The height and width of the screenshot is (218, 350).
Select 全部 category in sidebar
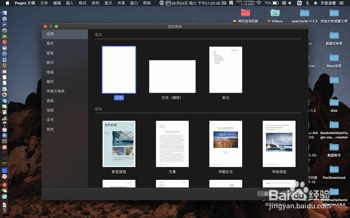tap(65, 34)
